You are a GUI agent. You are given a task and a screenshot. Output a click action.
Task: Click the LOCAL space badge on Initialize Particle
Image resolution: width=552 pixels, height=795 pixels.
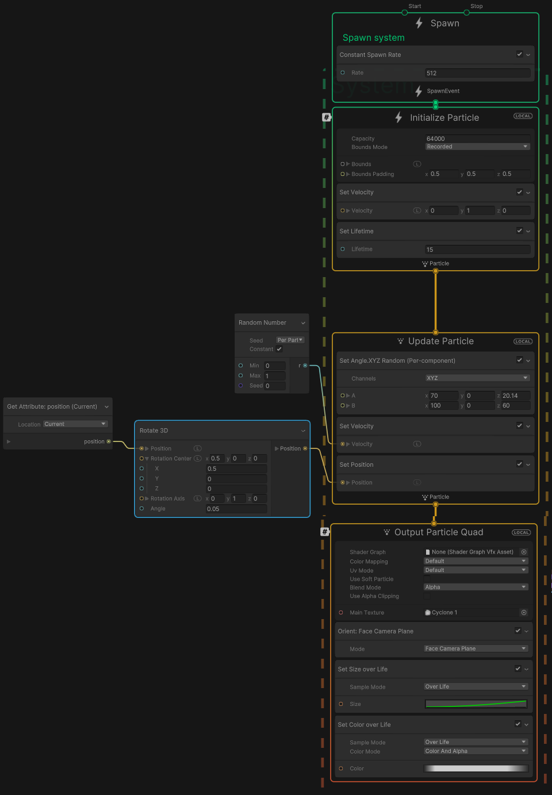click(x=523, y=116)
